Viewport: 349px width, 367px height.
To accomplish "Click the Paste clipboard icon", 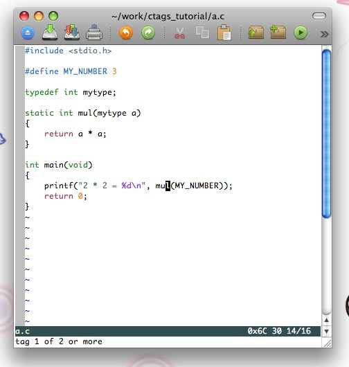I will click(224, 33).
